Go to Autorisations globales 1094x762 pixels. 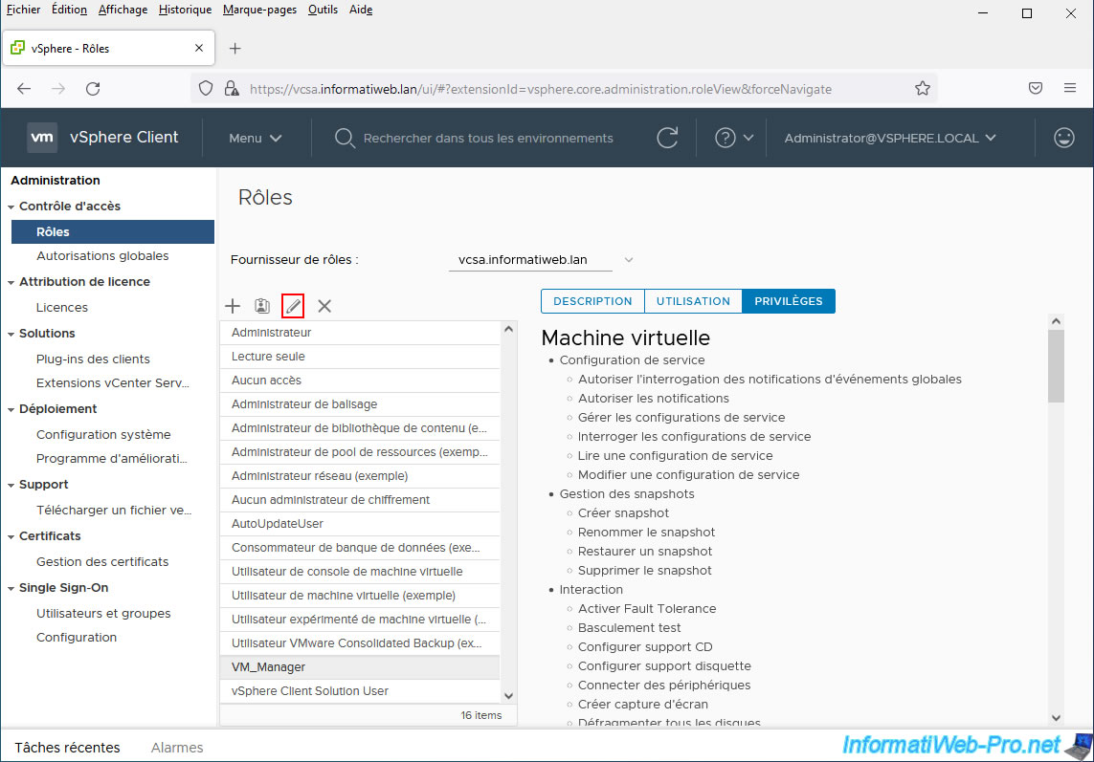[102, 256]
